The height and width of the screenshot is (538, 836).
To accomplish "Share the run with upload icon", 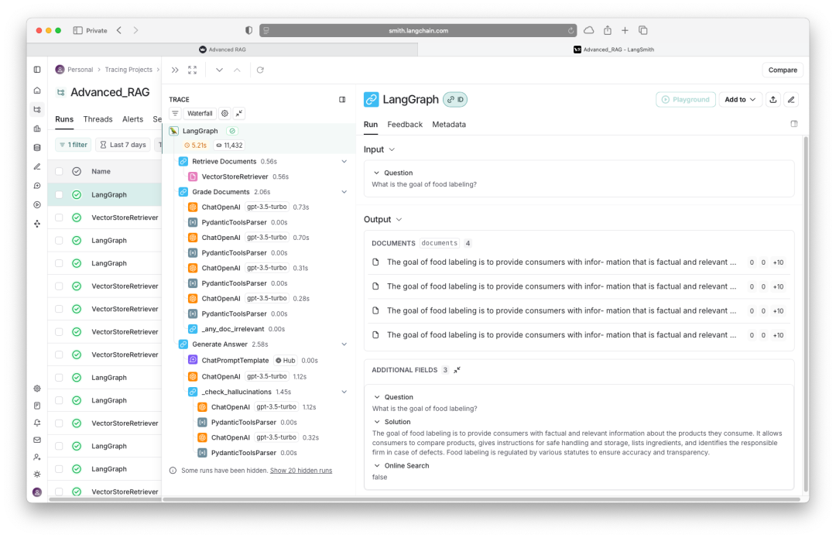I will 773,99.
